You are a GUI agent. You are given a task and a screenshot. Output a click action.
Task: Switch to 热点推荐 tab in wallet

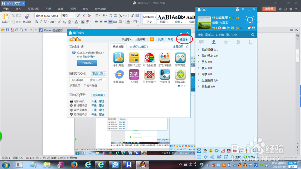coord(118,47)
